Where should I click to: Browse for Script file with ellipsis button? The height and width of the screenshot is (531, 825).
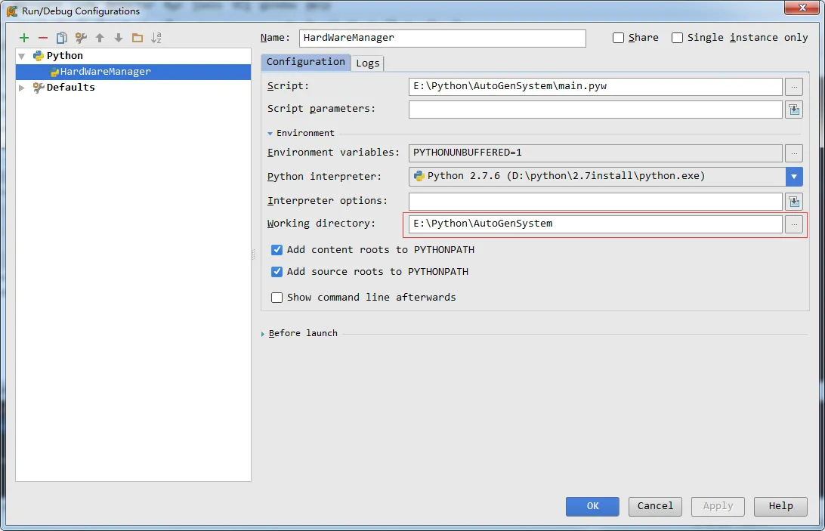coord(793,87)
